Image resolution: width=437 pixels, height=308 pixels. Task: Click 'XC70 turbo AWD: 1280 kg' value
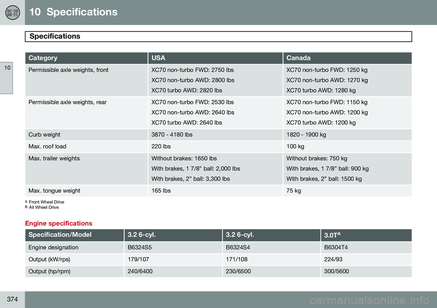coord(321,91)
